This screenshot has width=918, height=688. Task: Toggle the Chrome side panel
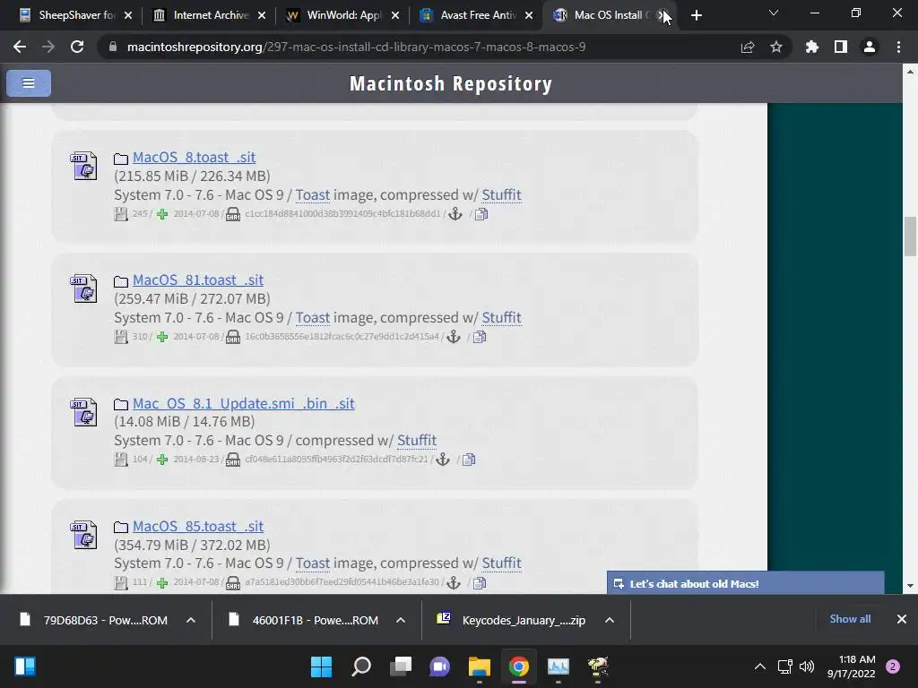840,47
